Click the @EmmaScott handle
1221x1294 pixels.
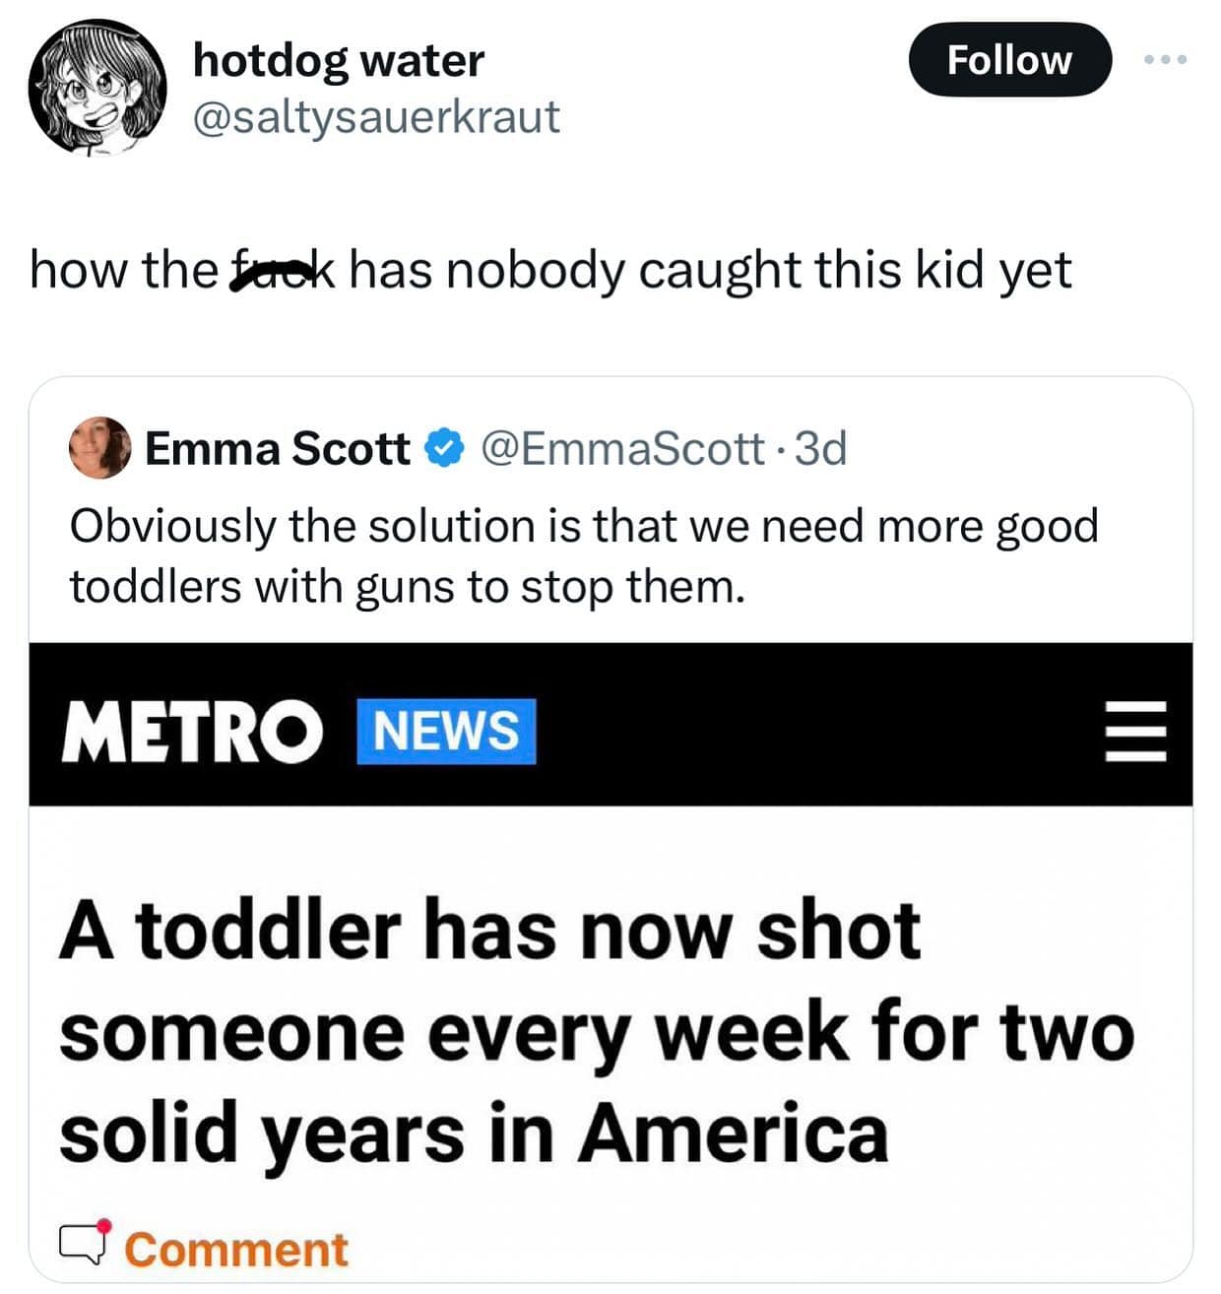coord(622,449)
